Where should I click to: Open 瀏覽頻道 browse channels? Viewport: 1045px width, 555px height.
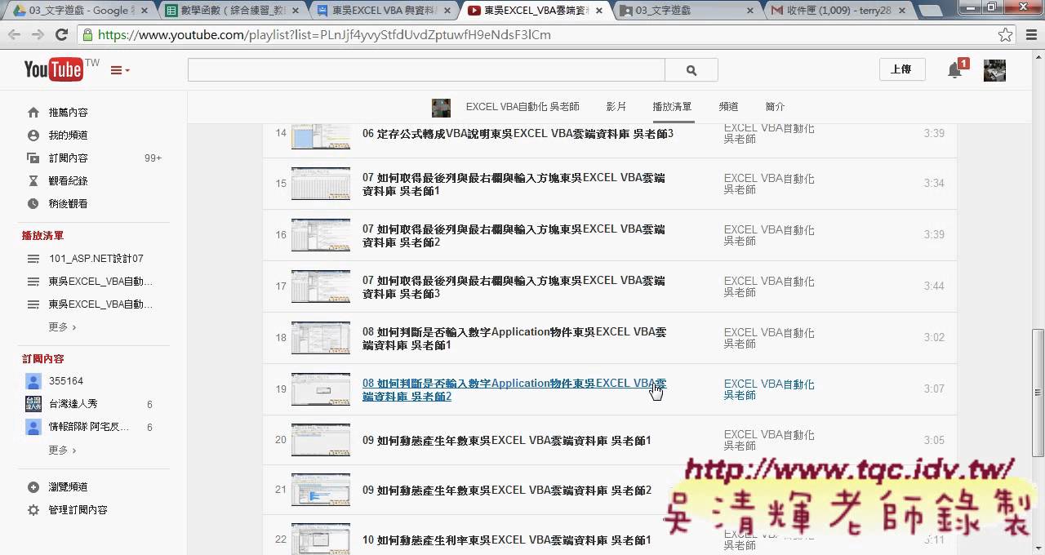click(x=68, y=487)
